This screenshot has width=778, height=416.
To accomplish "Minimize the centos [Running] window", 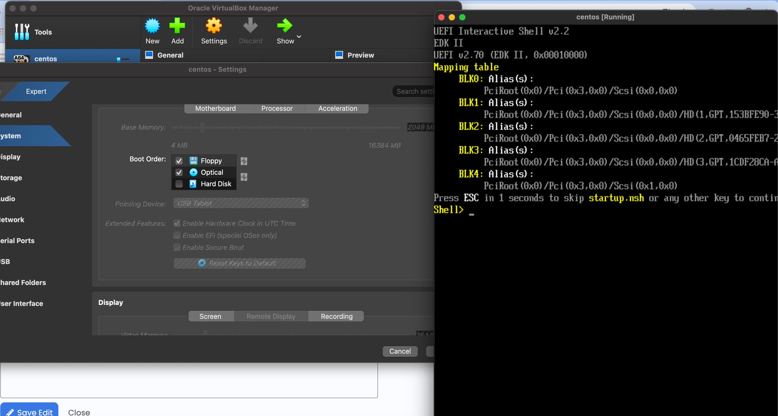I will tap(452, 17).
